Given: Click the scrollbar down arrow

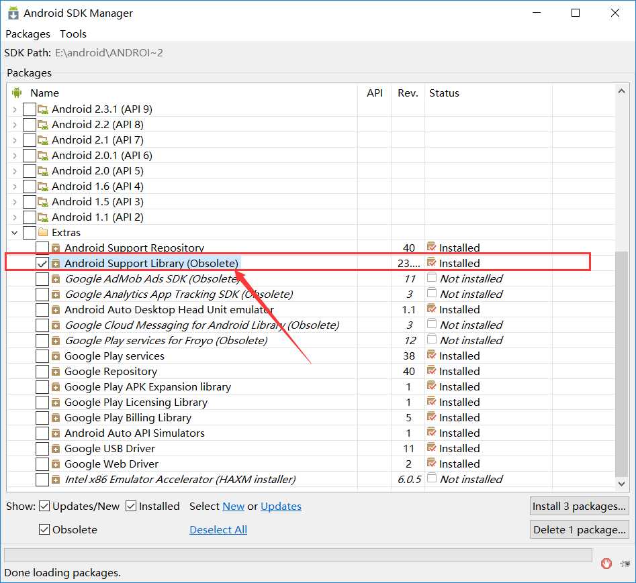Looking at the screenshot, I should (x=621, y=483).
